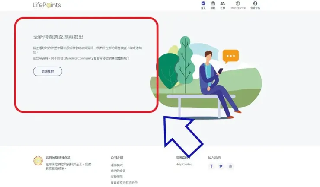Screen dimensions: 320x187
Task: Visit the Twitter icon in footer
Action: [221, 166]
